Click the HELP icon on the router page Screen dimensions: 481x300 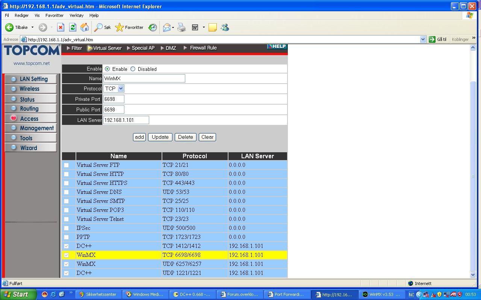point(277,46)
